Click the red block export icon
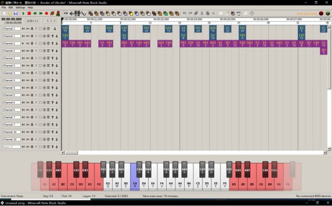The image size is (332, 206). click(321, 13)
